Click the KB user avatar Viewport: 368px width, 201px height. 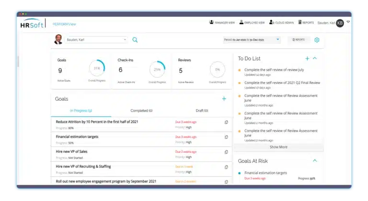340,23
